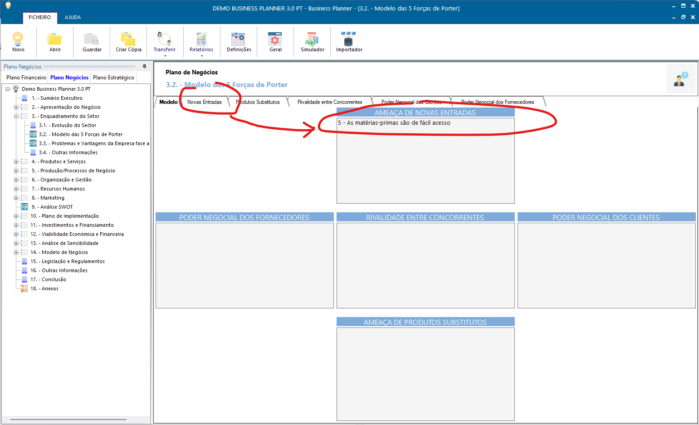This screenshot has height=425, width=699.
Task: Click the icon beside 17. Conclusão
Action: click(x=24, y=279)
